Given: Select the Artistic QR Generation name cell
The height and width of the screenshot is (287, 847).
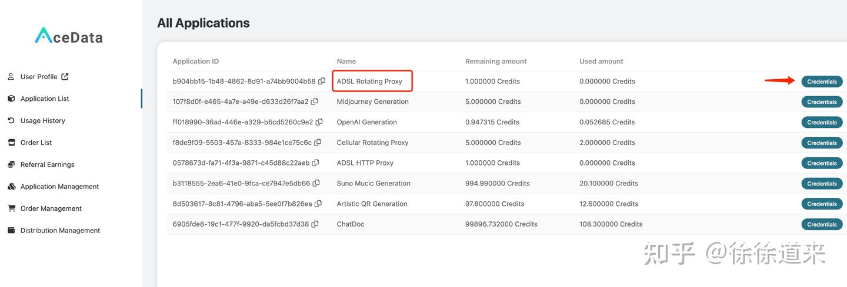Looking at the screenshot, I should coord(372,204).
